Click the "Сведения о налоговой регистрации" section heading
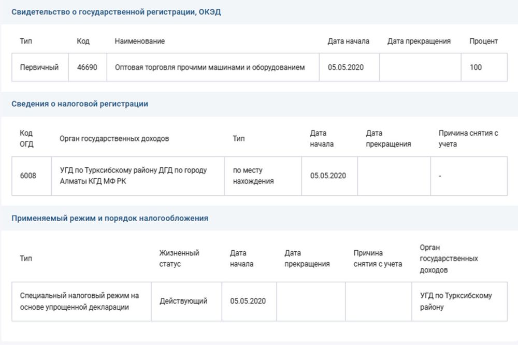518x345 pixels. 80,104
